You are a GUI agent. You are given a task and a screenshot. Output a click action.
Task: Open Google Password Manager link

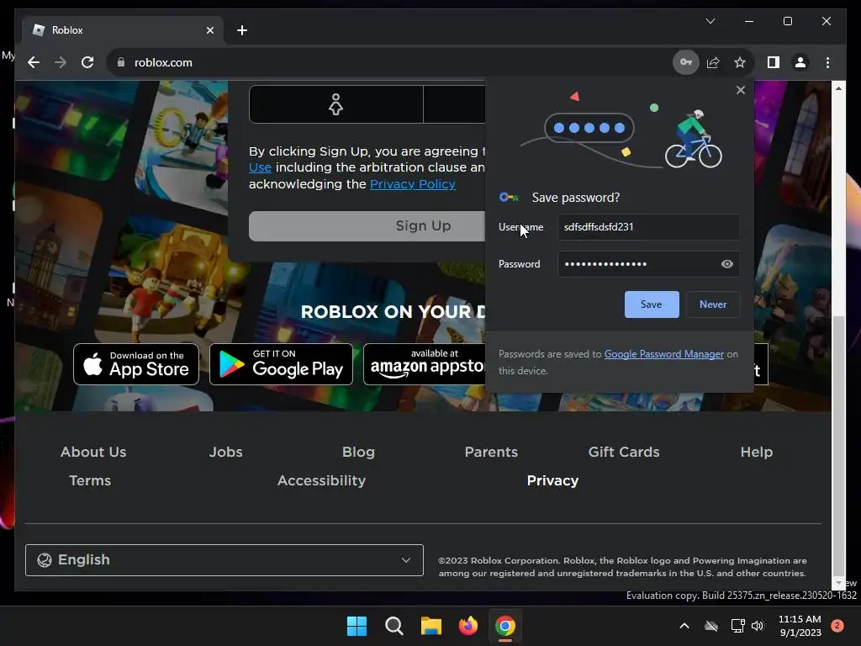[664, 354]
